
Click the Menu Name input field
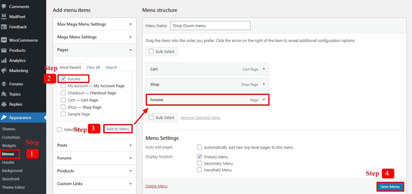pos(210,26)
